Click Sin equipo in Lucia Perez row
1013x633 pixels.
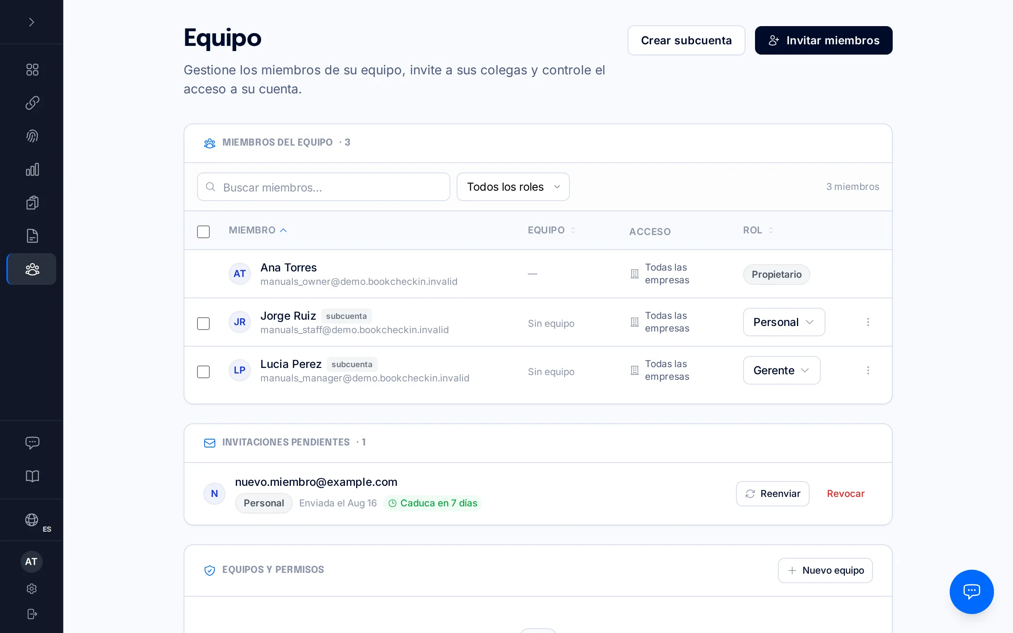pyautogui.click(x=551, y=372)
